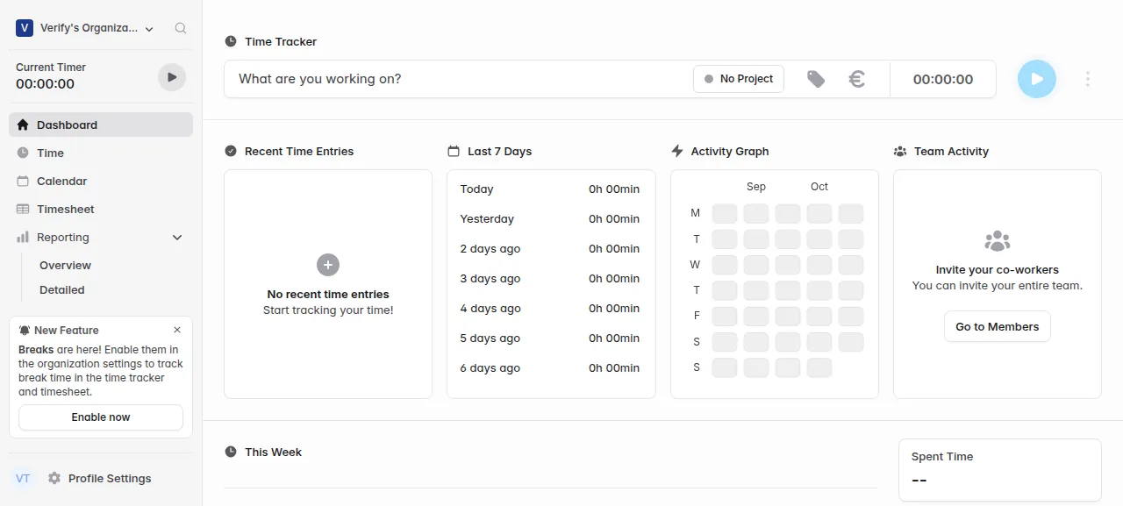Screen dimensions: 1123x506
Task: Open Profile Settings
Action: tap(110, 478)
